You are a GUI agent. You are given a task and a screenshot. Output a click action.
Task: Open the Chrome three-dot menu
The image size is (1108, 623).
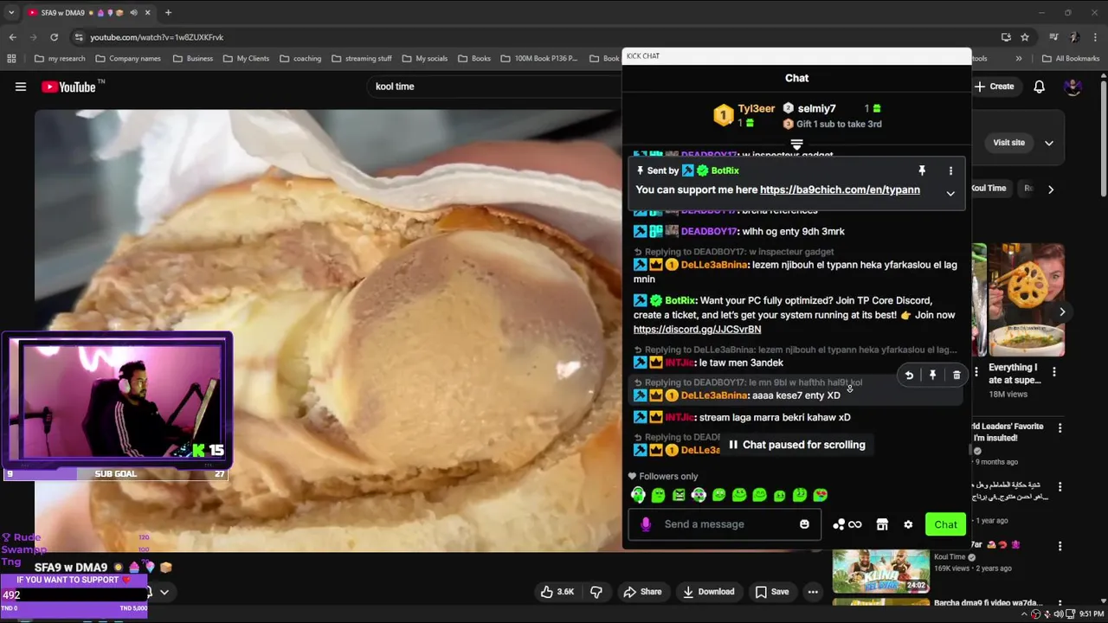click(x=1094, y=37)
